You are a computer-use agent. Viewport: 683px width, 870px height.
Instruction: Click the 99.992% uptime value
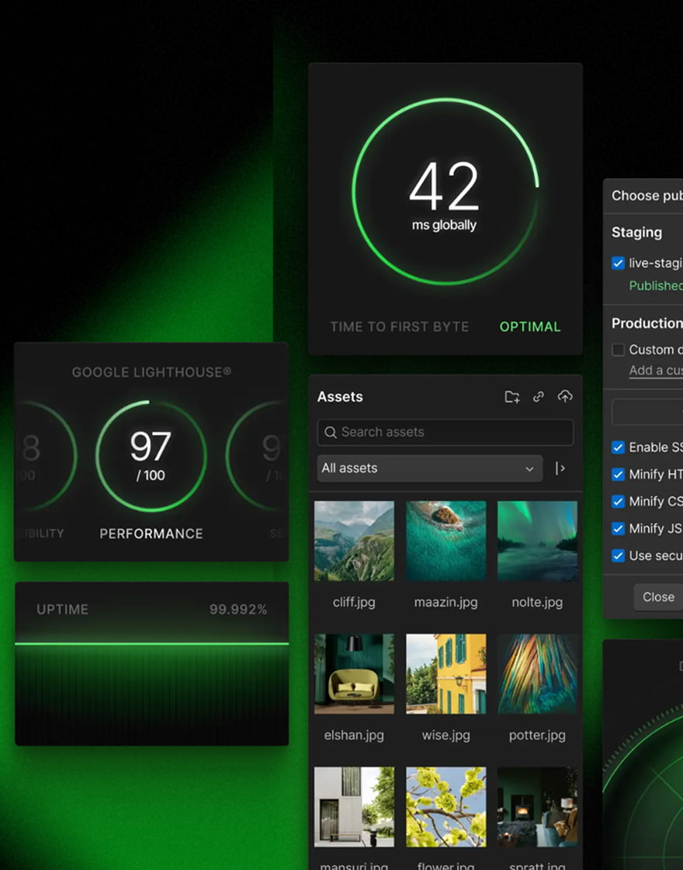[x=238, y=609]
